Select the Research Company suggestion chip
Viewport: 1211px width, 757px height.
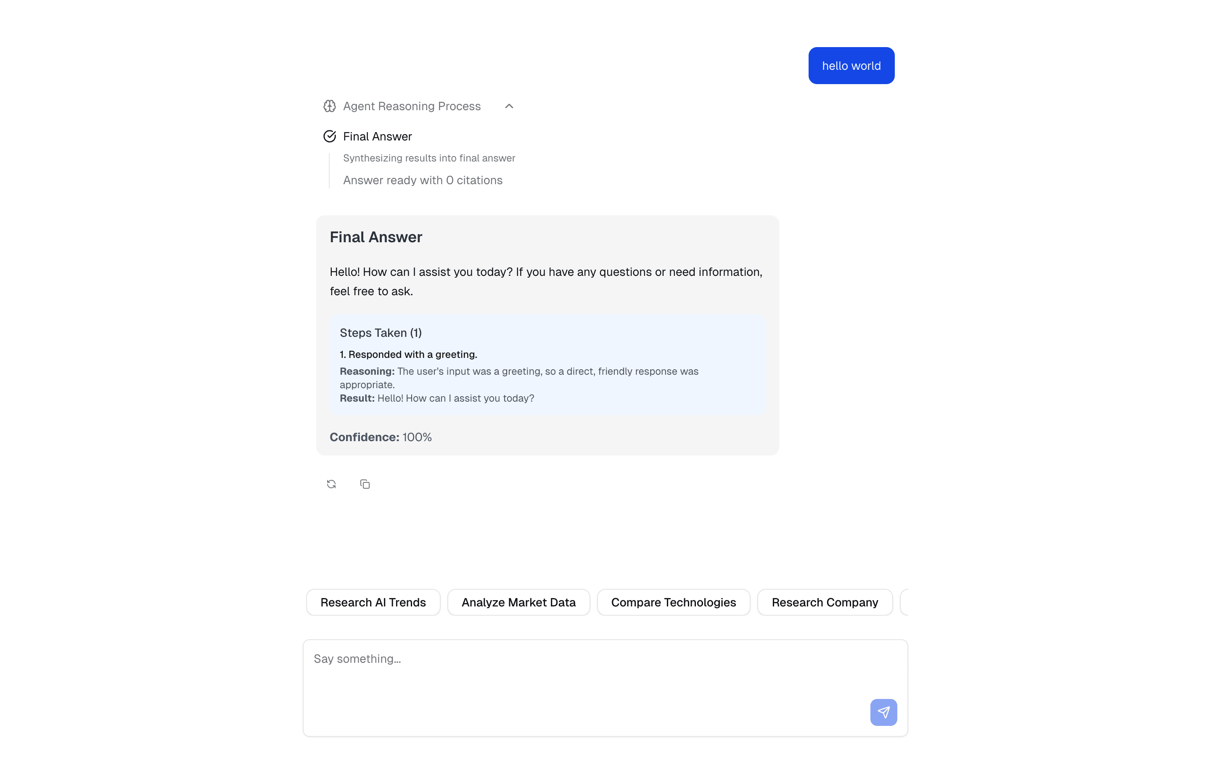tap(824, 602)
